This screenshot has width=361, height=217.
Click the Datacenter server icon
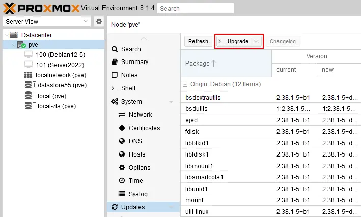14,35
